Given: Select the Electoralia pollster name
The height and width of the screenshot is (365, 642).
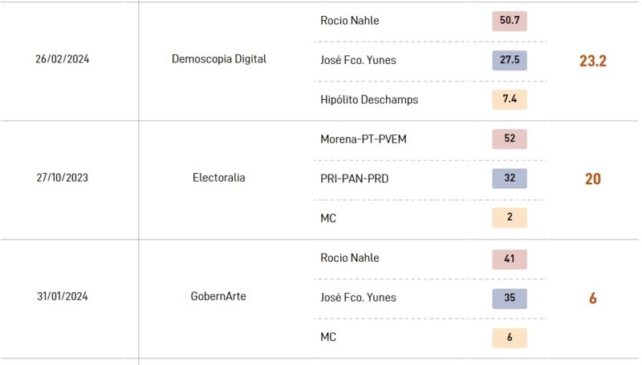Looking at the screenshot, I should pos(219,178).
